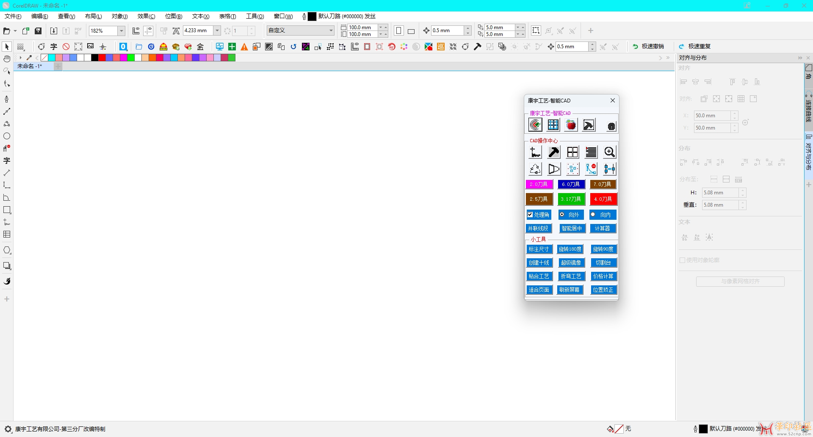Viewport: 813px width, 437px height.
Task: Click the red prohibition circle icon
Action: coord(66,47)
